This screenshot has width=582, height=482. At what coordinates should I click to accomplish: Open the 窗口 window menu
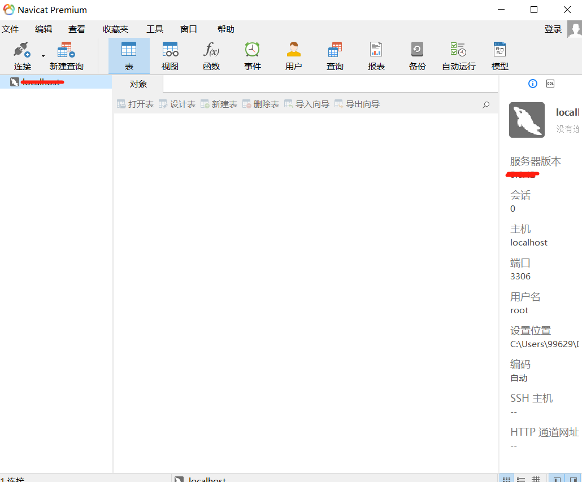point(189,29)
